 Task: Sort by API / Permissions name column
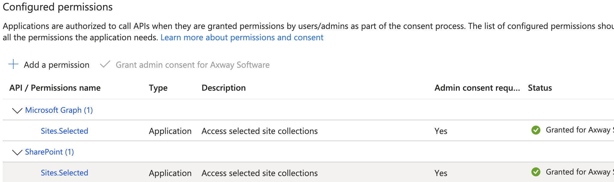point(55,88)
